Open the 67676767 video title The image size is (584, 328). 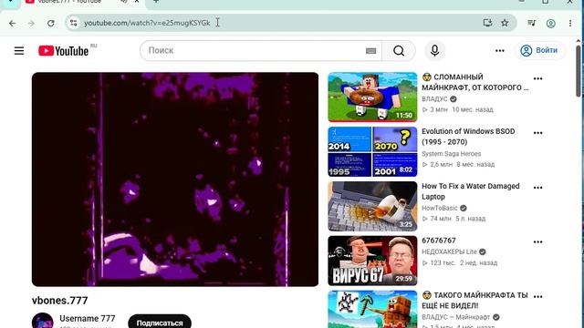click(x=439, y=241)
